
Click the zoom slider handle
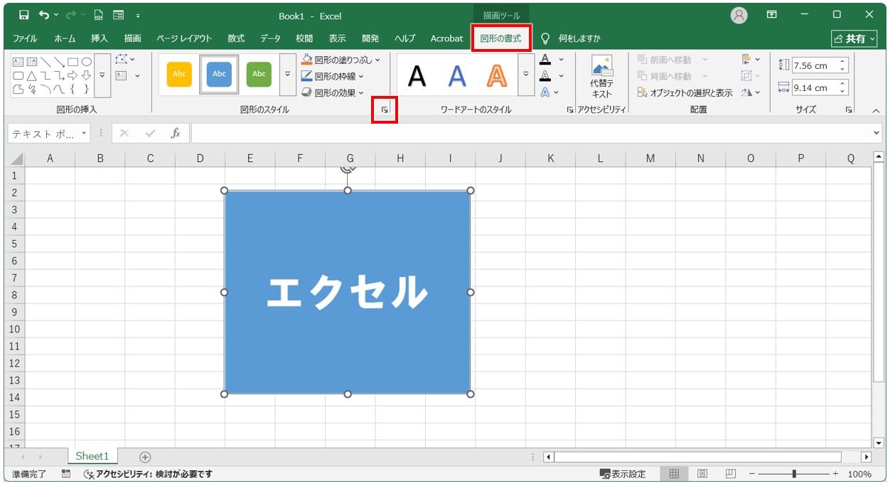click(x=794, y=474)
